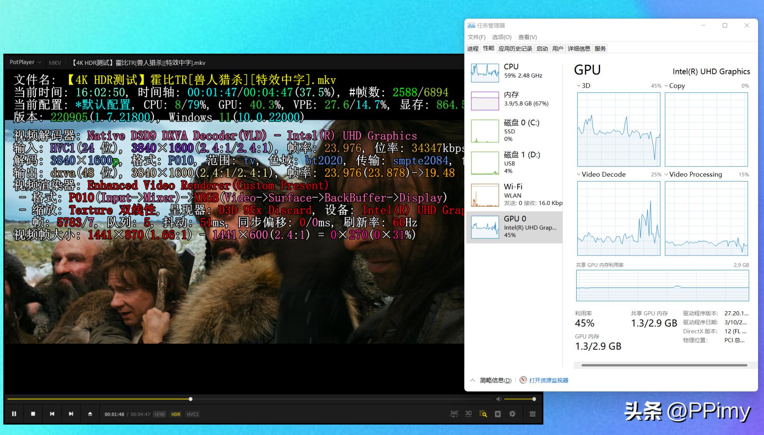Skip to the previous file

pos(52,414)
